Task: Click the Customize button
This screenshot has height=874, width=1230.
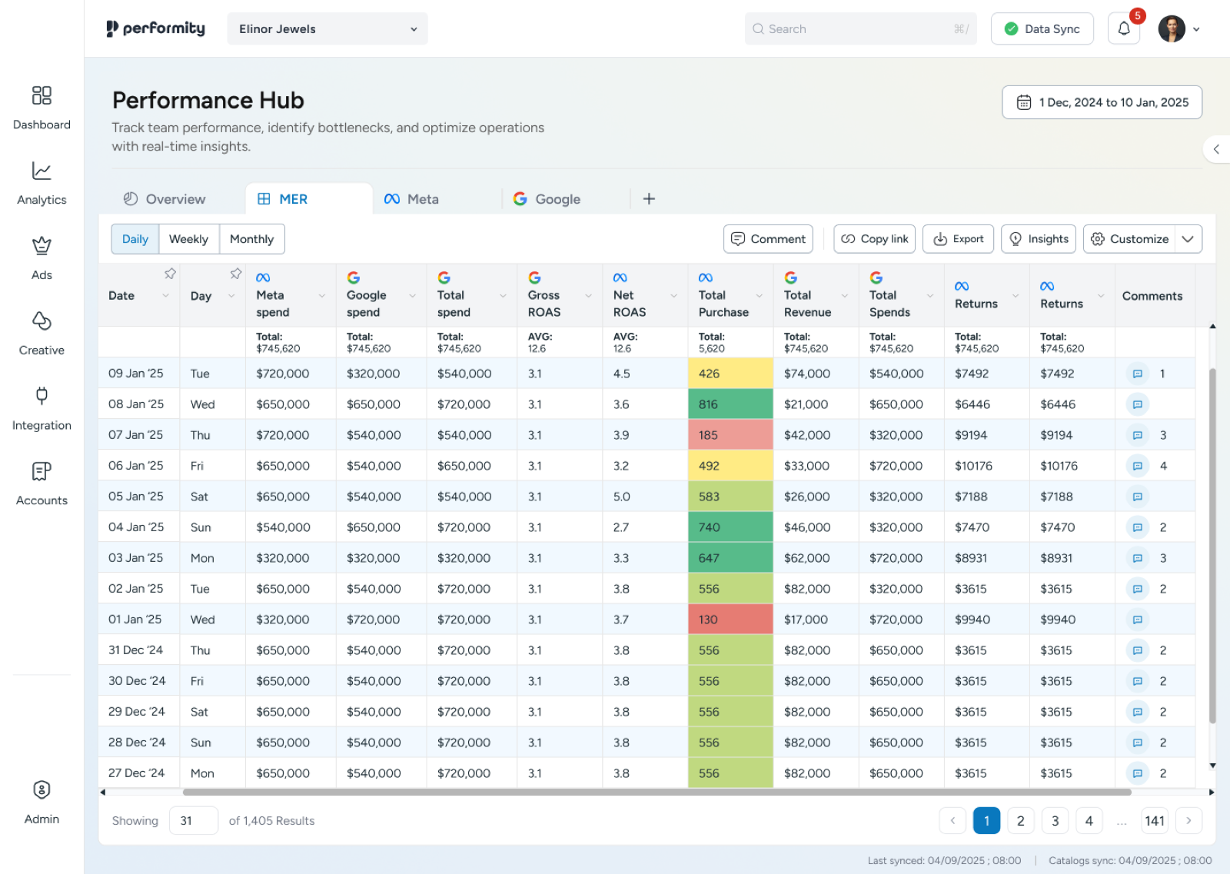Action: coord(1129,239)
